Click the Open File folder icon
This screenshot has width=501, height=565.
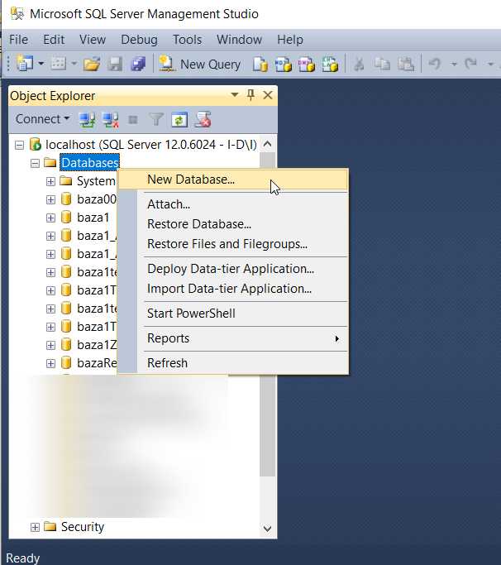[x=92, y=64]
